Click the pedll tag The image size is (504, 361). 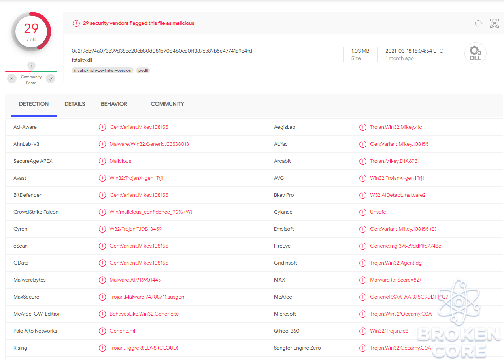click(143, 70)
